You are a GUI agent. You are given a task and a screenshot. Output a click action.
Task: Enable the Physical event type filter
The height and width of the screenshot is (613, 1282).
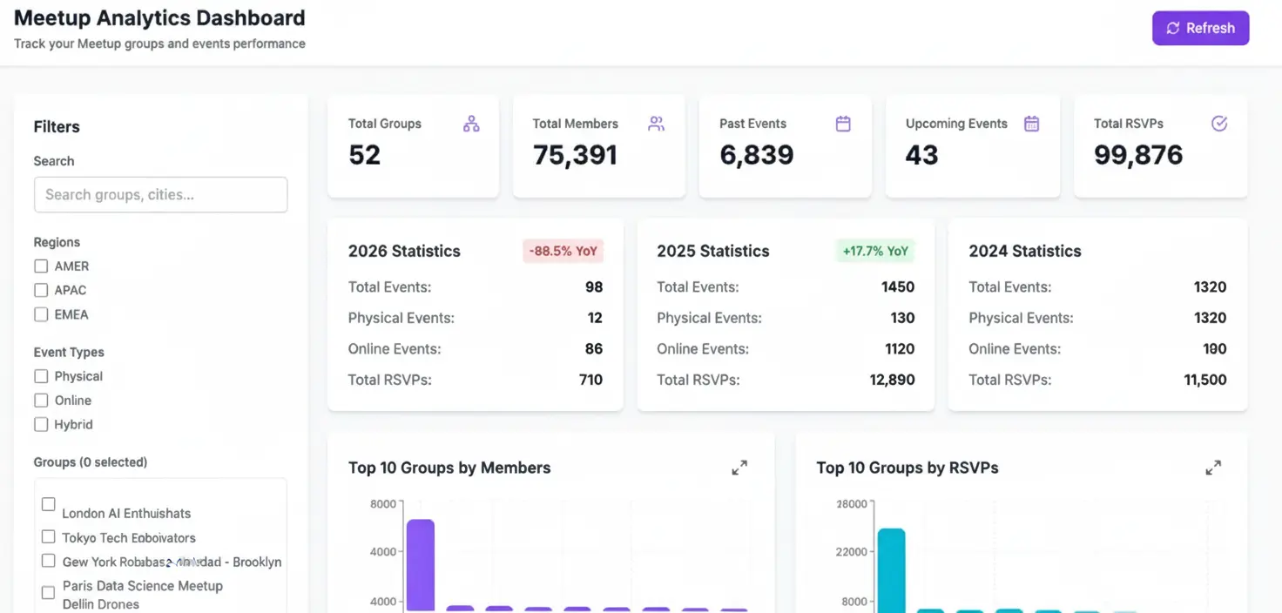pos(41,376)
